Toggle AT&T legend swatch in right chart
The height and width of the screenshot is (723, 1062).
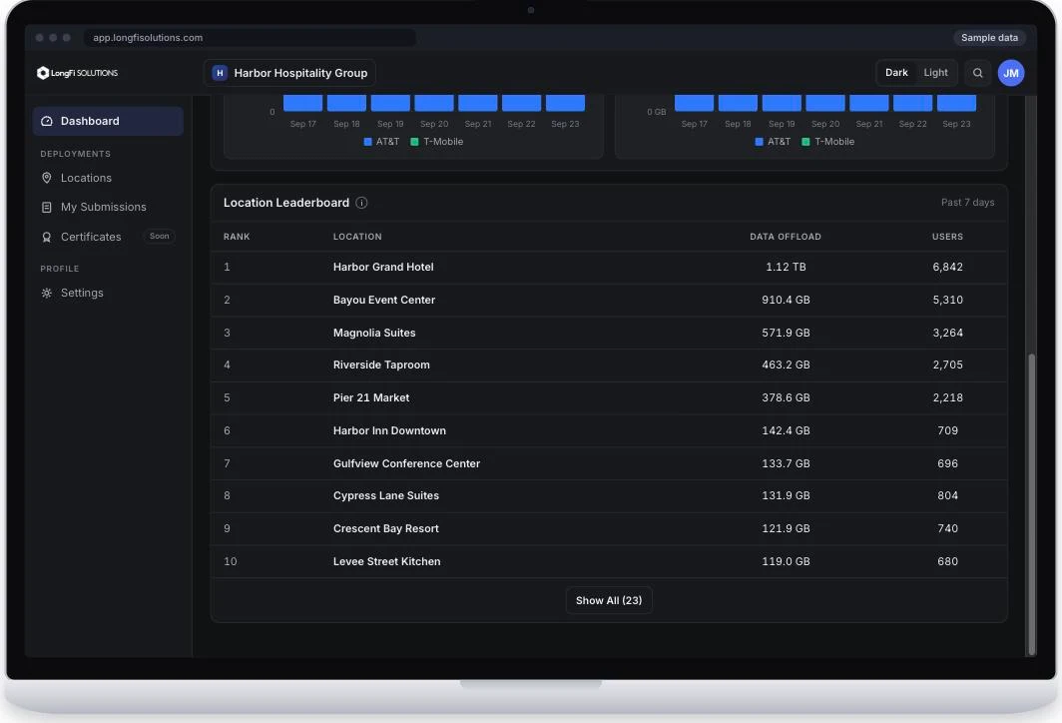click(x=760, y=142)
